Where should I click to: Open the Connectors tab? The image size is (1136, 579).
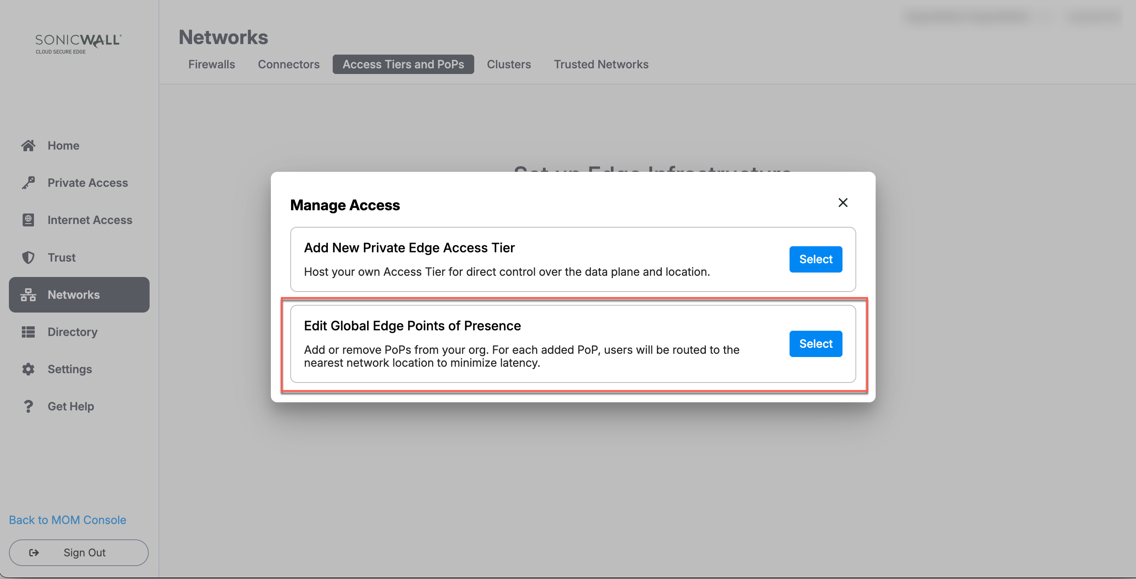click(288, 64)
